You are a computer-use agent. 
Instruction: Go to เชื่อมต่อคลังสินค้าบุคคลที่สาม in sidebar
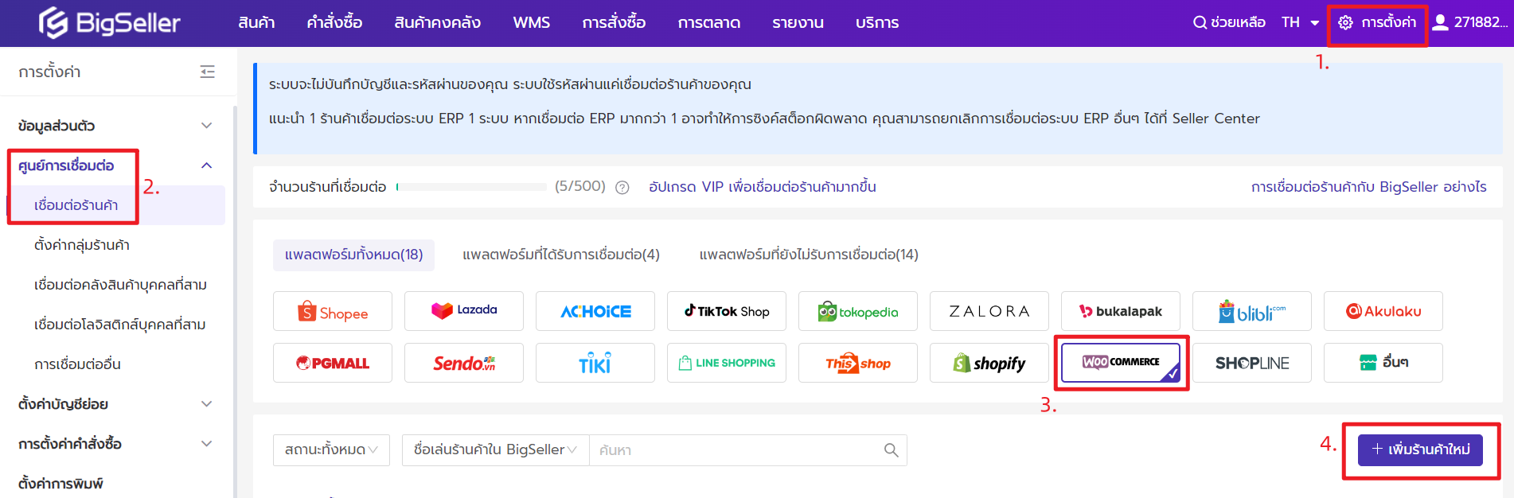tap(120, 285)
